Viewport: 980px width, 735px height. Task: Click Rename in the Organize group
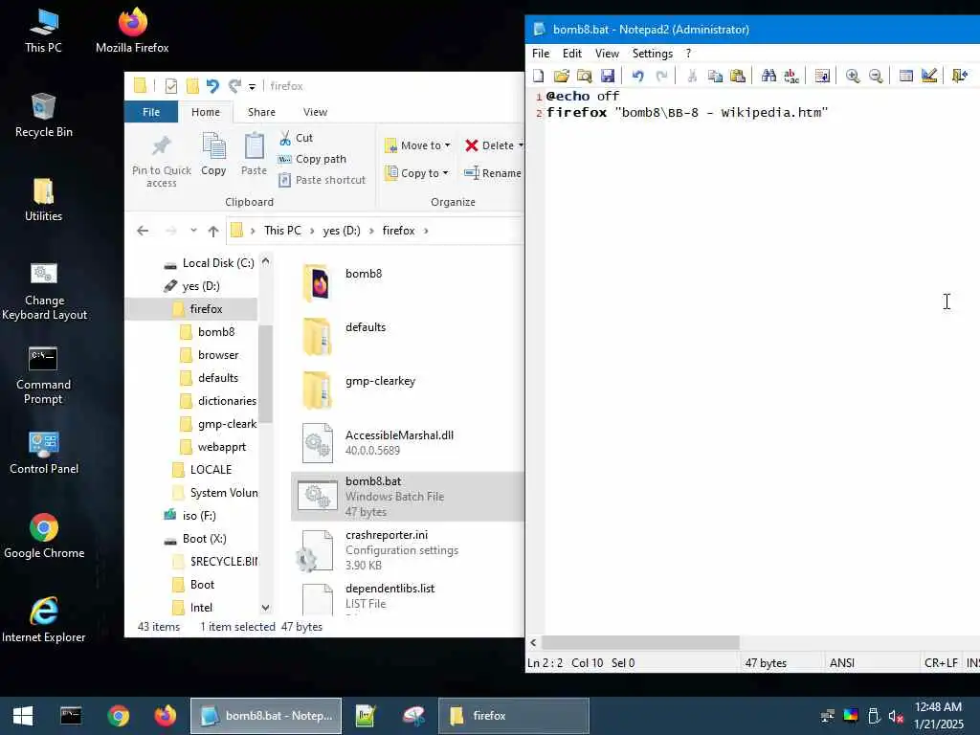(x=493, y=173)
